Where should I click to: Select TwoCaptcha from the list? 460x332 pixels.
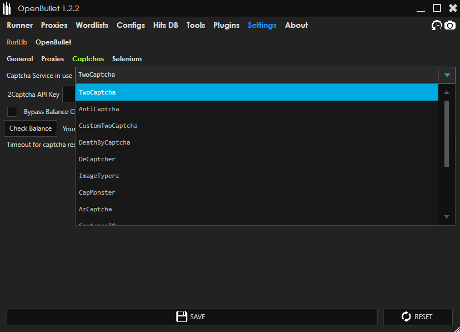(x=257, y=92)
